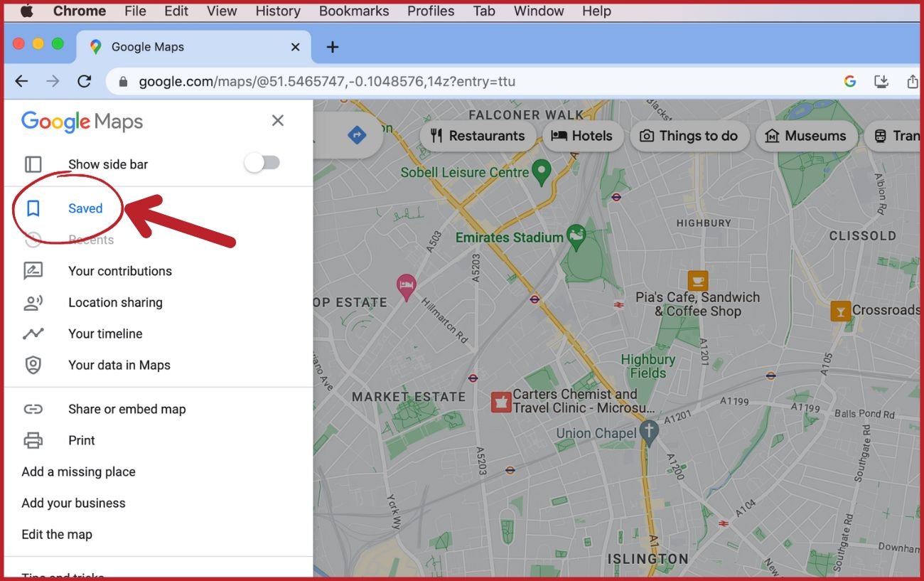Viewport: 924px width, 581px height.
Task: Open the File menu
Action: click(x=135, y=11)
